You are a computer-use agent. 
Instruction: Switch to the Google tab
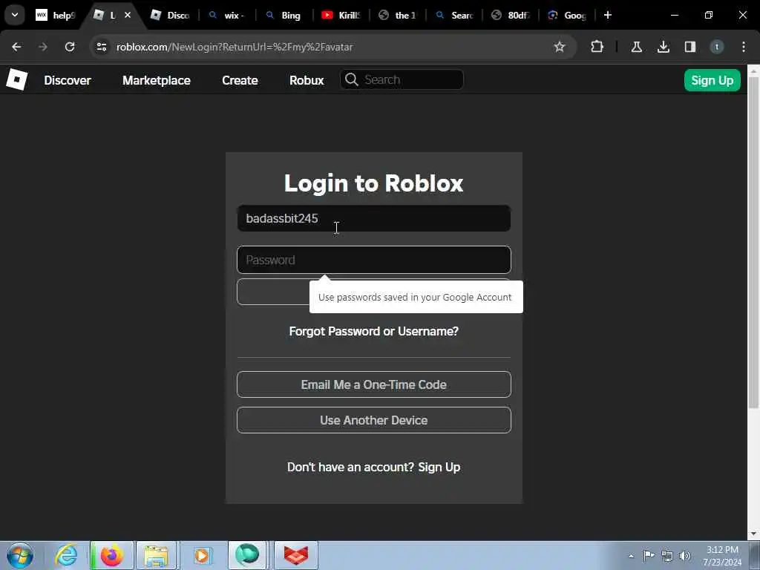pyautogui.click(x=568, y=16)
